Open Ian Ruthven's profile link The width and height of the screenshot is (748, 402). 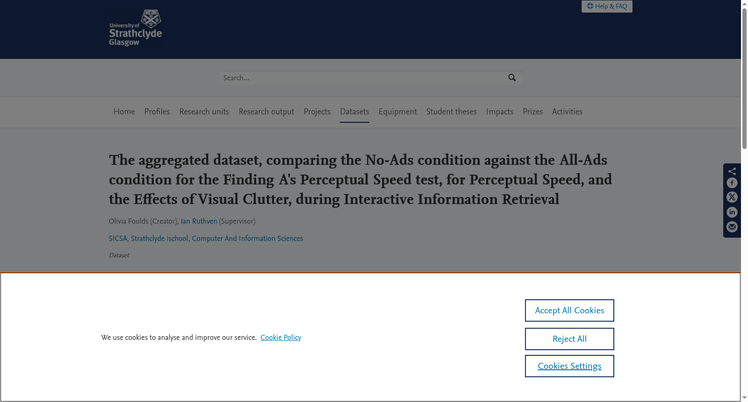(199, 221)
